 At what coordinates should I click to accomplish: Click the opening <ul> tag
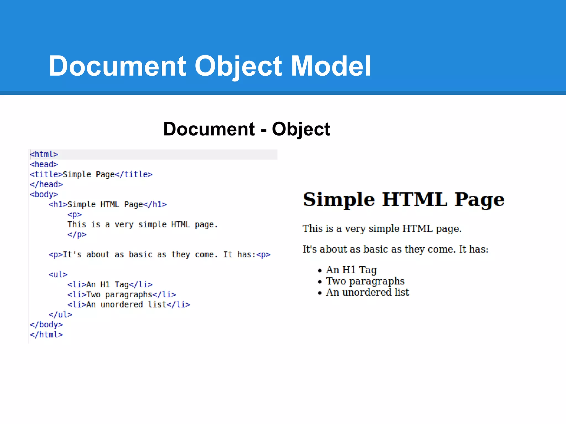[58, 274]
